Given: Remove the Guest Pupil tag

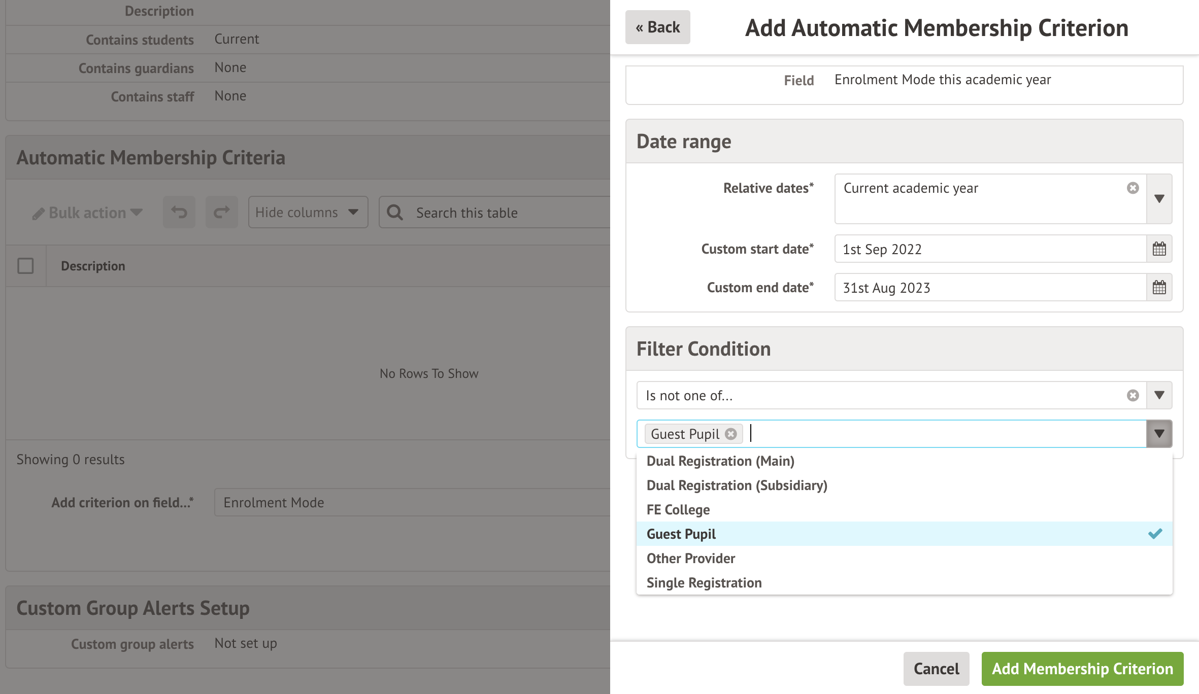Looking at the screenshot, I should click(731, 434).
